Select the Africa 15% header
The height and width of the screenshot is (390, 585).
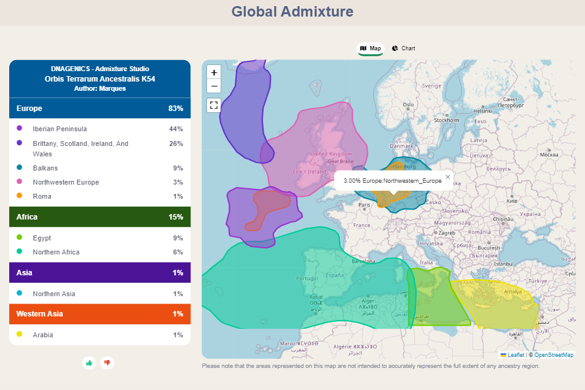(100, 217)
